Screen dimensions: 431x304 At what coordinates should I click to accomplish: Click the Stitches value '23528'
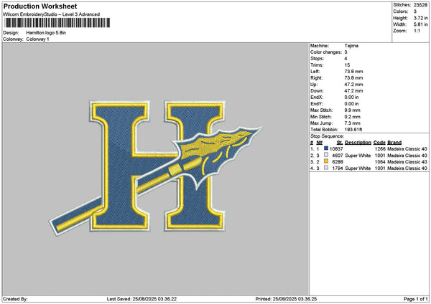[420, 5]
